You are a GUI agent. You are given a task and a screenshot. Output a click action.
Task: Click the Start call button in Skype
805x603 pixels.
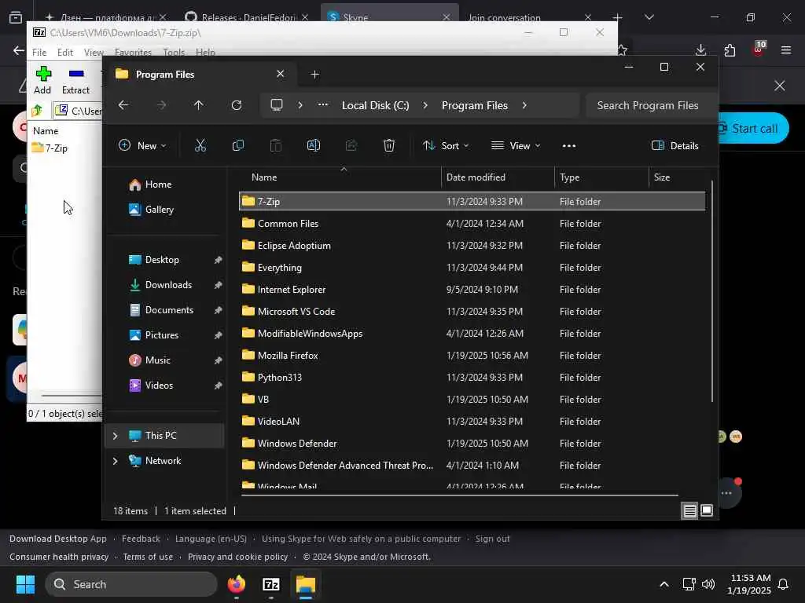click(x=752, y=128)
